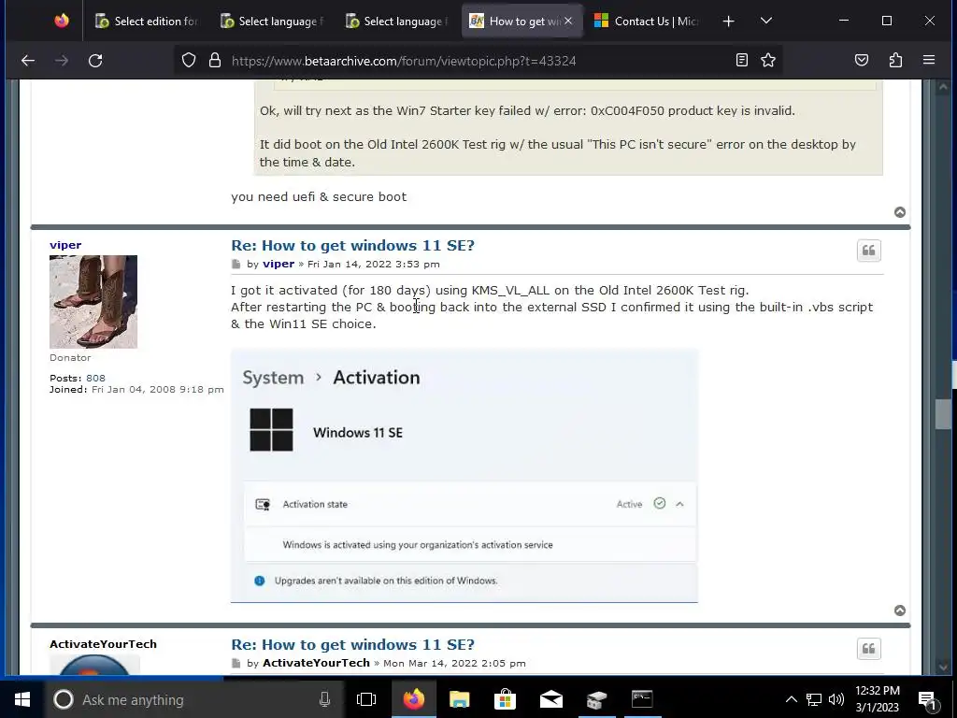Click the 'ActivateYourTech' author link in byline
Screen dimensions: 957x718
click(x=316, y=663)
